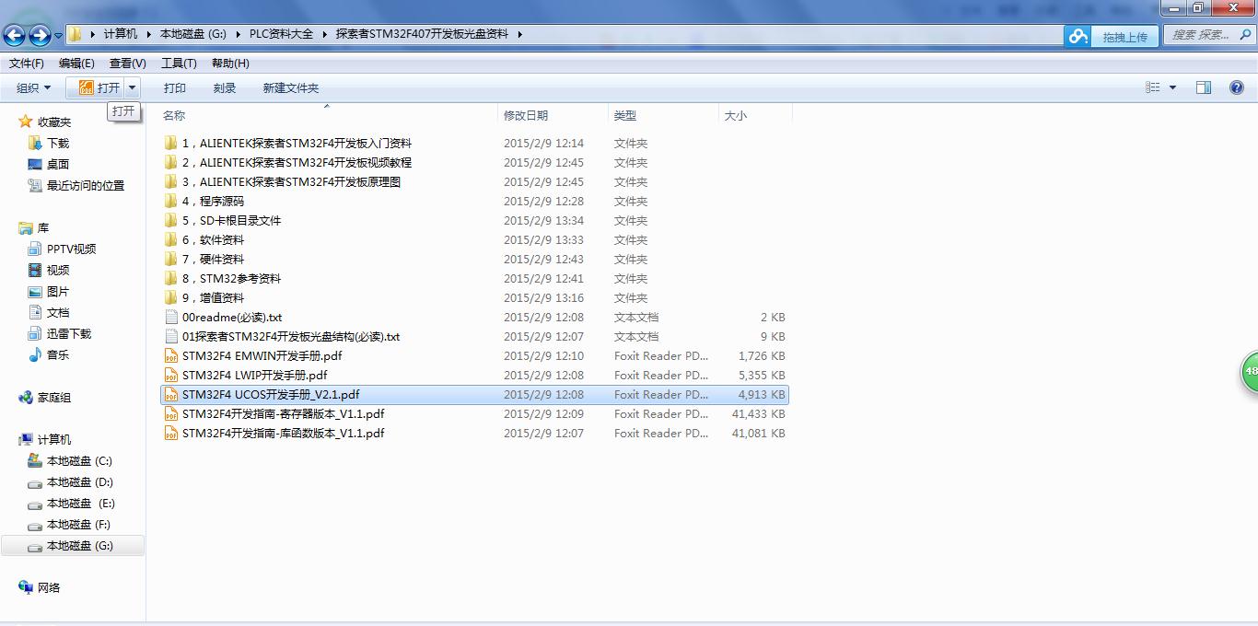The height and width of the screenshot is (626, 1258).
Task: Select 最近访问的位置 in favorites
Action: pos(86,186)
